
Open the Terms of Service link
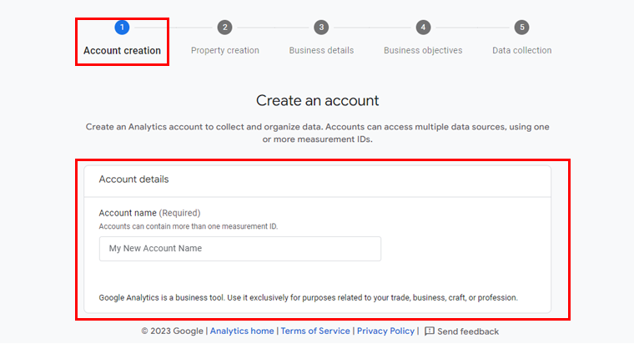(x=315, y=331)
